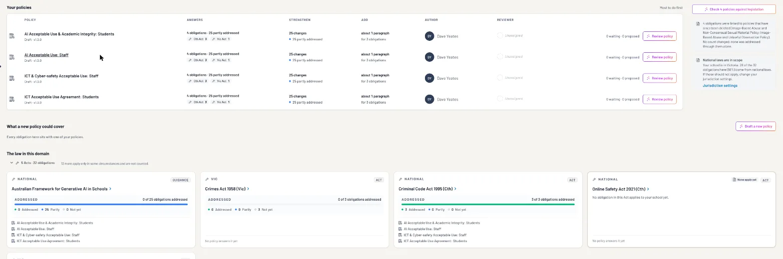Viewport: 783px width, 259px height.
Task: Click Dave Yeates avatar in AI Acceptable Use: Staff row
Action: tap(429, 57)
